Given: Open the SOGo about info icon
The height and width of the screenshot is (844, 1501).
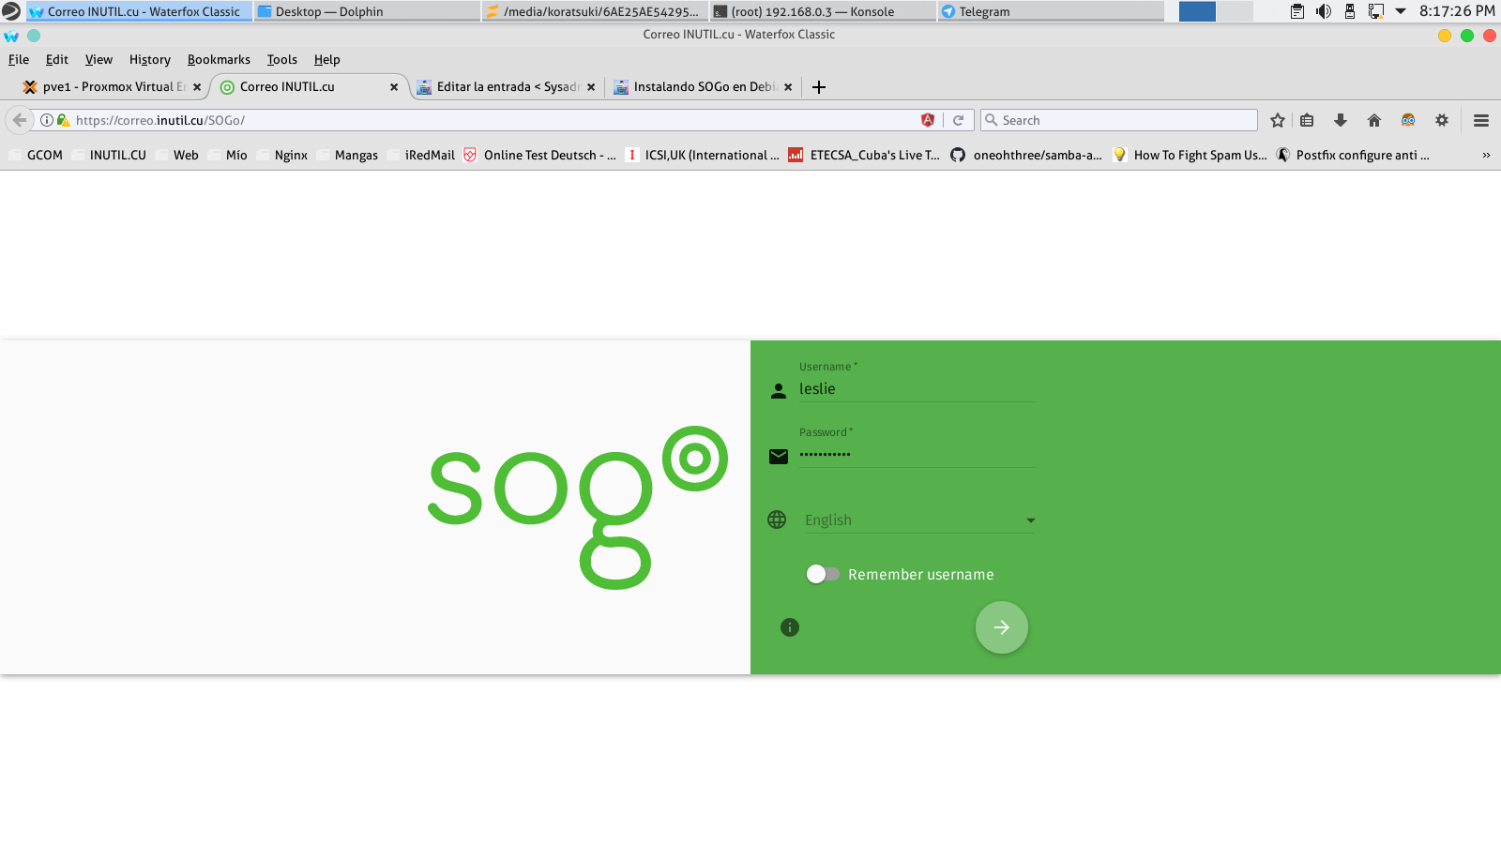Looking at the screenshot, I should pyautogui.click(x=790, y=627).
